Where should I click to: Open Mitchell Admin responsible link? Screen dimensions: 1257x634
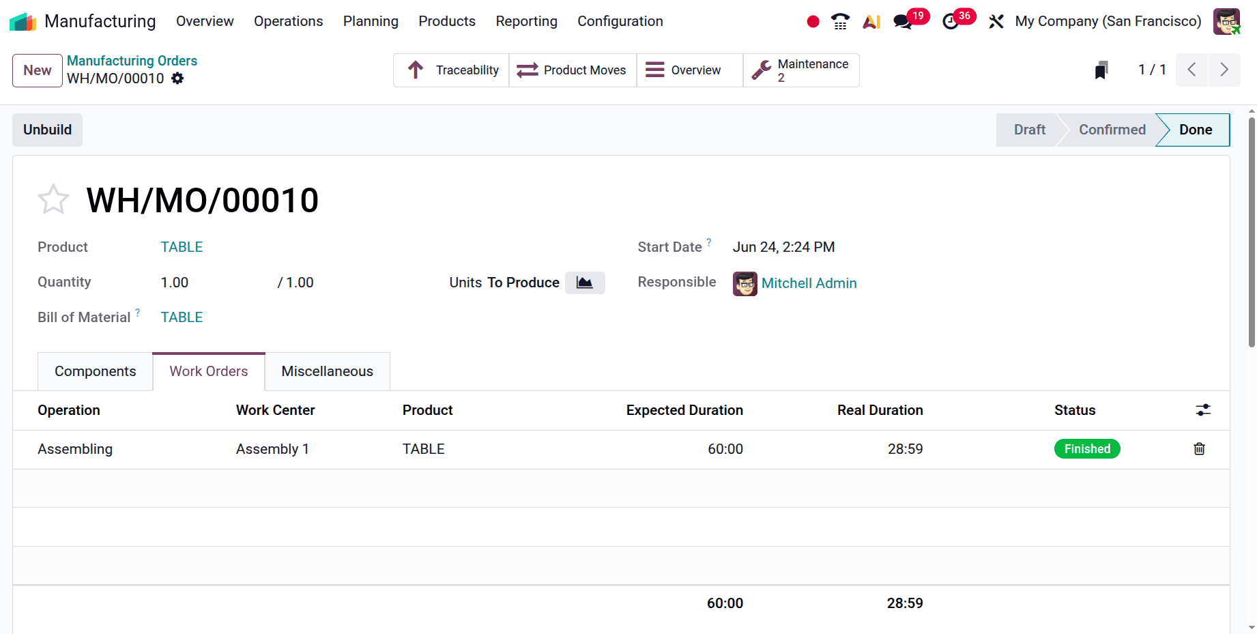[x=809, y=283]
